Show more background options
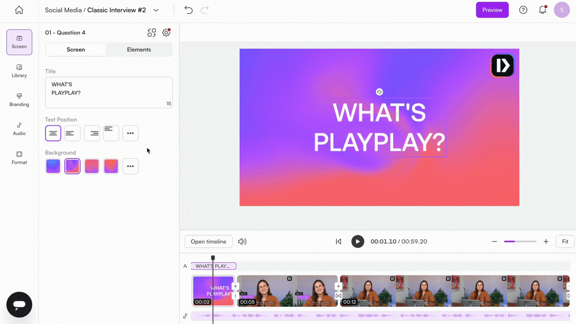This screenshot has width=576, height=324. (x=130, y=166)
